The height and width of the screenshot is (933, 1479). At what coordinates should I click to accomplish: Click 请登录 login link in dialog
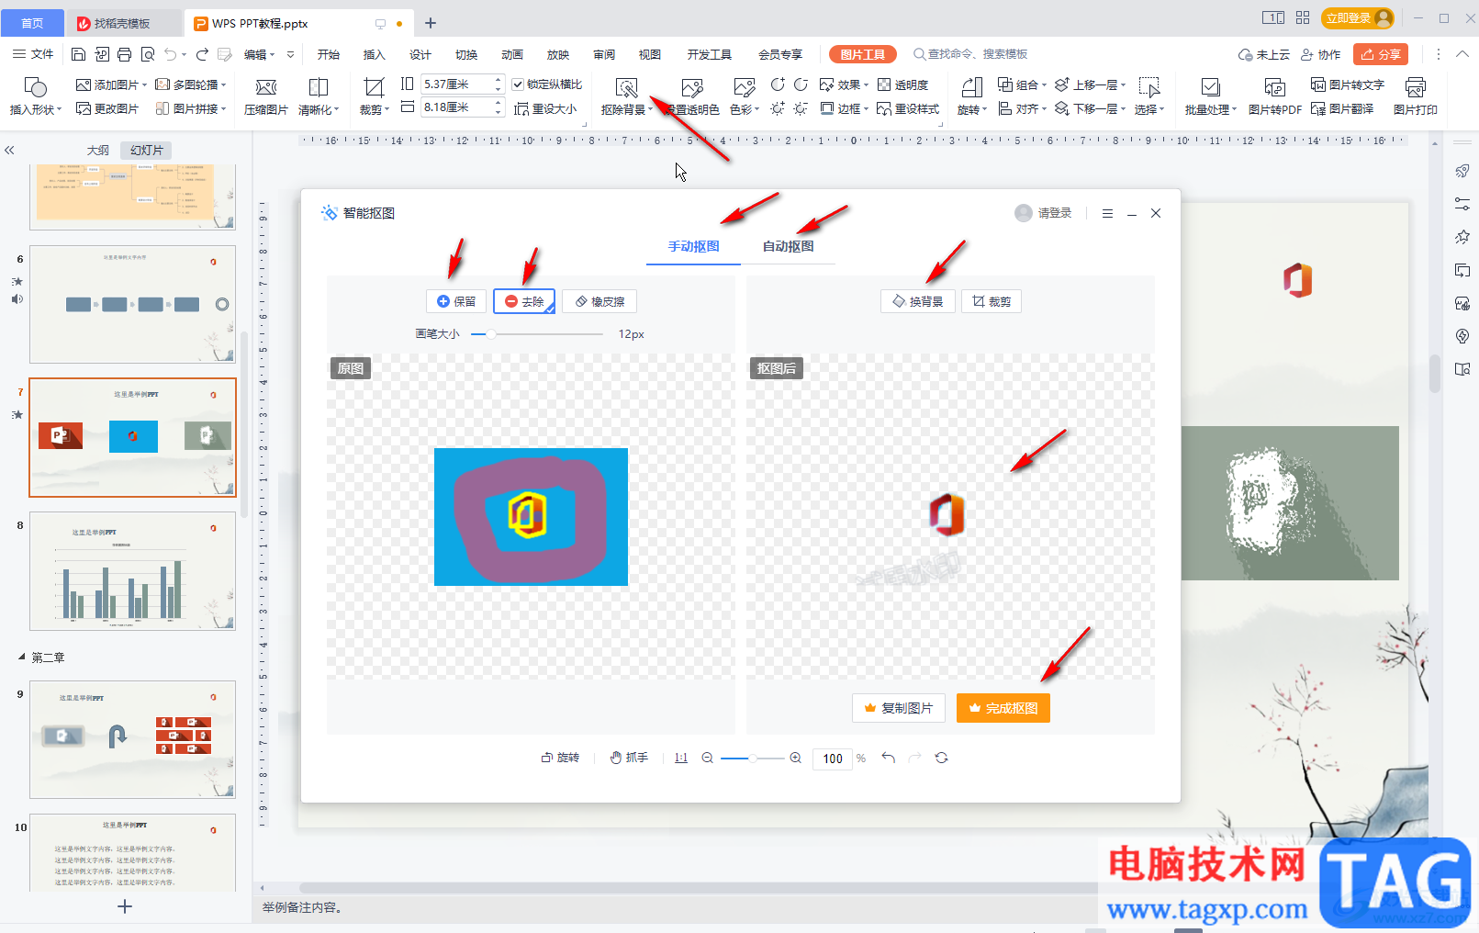coord(1055,213)
